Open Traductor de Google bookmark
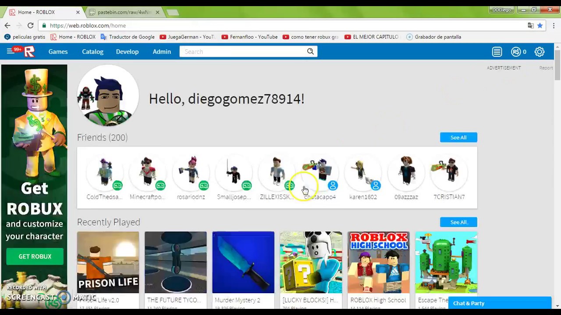The width and height of the screenshot is (561, 315). pyautogui.click(x=128, y=37)
